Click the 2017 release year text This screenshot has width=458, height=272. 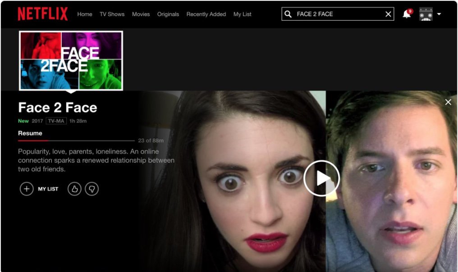[x=37, y=121]
